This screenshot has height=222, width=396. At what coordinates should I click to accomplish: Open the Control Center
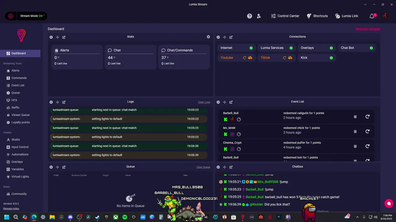coord(285,16)
